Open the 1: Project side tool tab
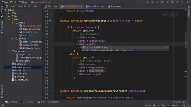 2,12
